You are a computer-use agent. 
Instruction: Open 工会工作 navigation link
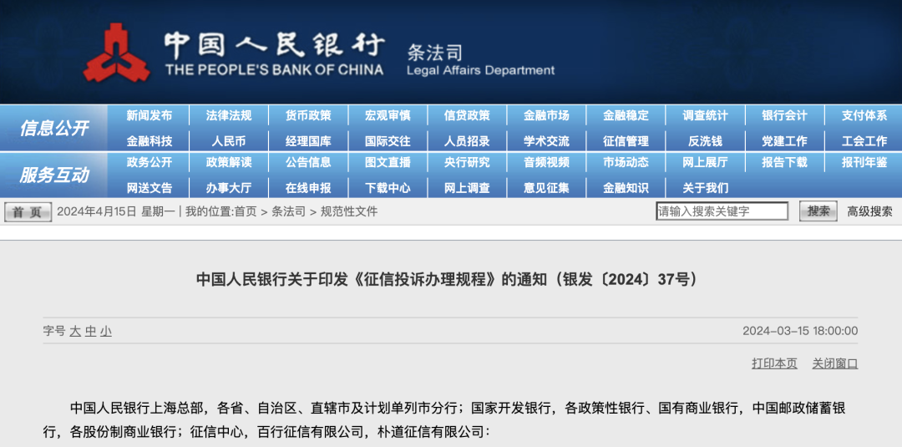(x=864, y=141)
